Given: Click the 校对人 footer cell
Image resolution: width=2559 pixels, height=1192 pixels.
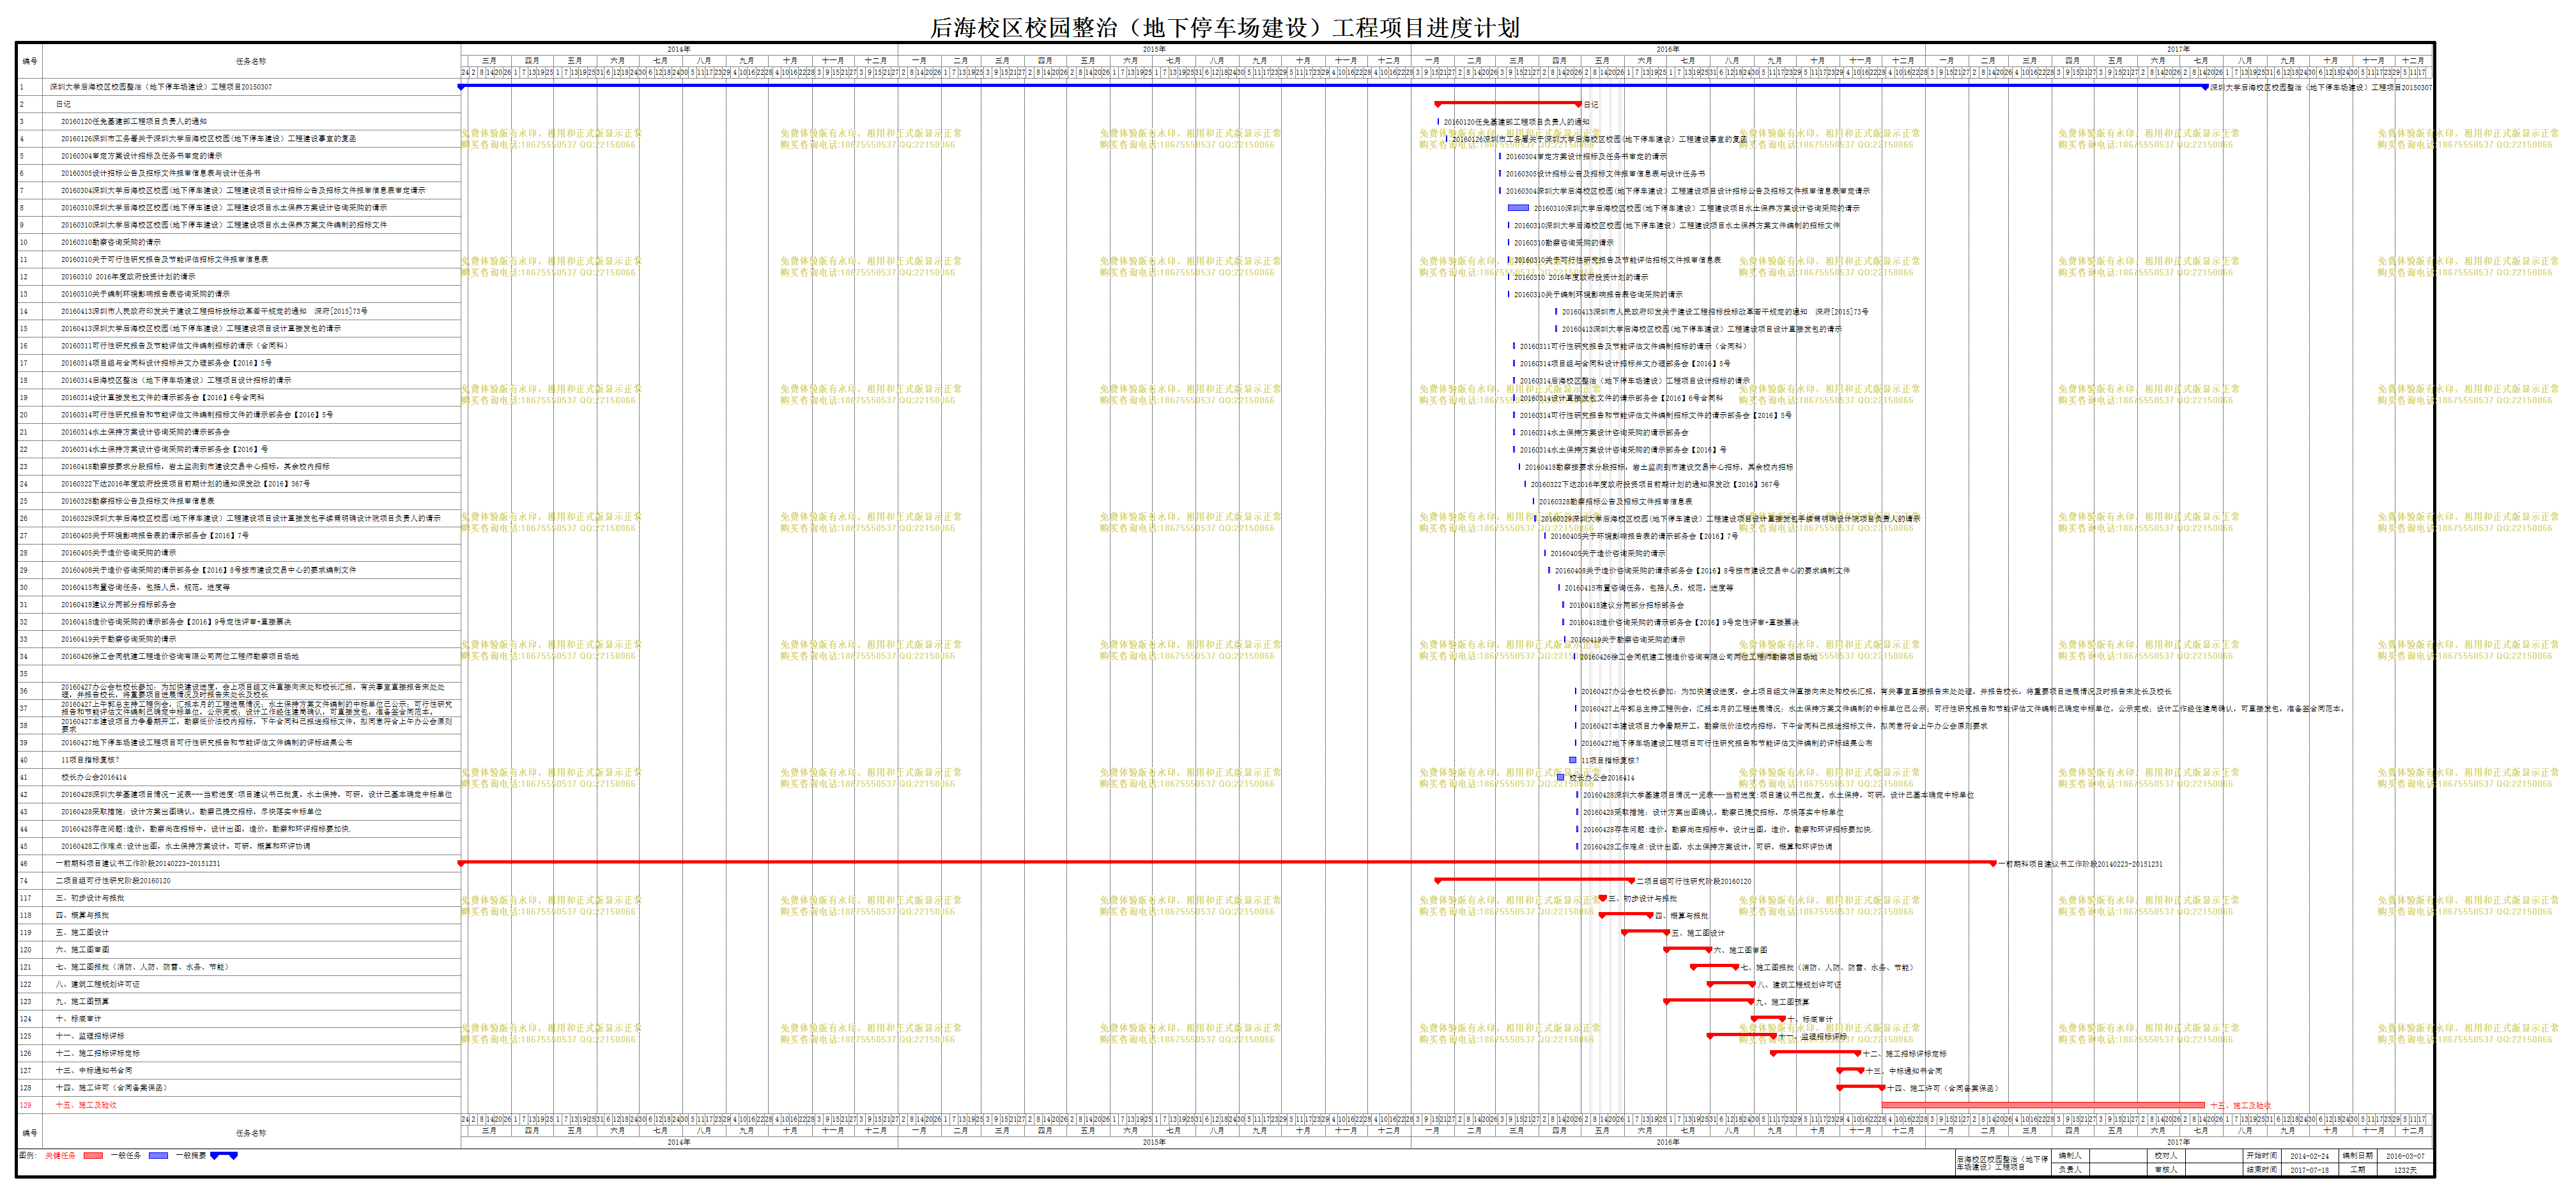Looking at the screenshot, I should [2165, 1156].
